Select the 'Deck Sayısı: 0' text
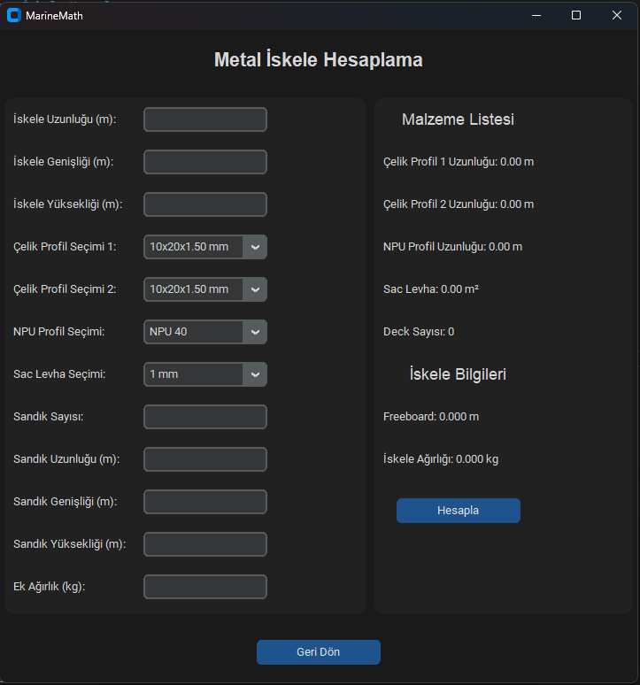The height and width of the screenshot is (685, 640). point(419,332)
